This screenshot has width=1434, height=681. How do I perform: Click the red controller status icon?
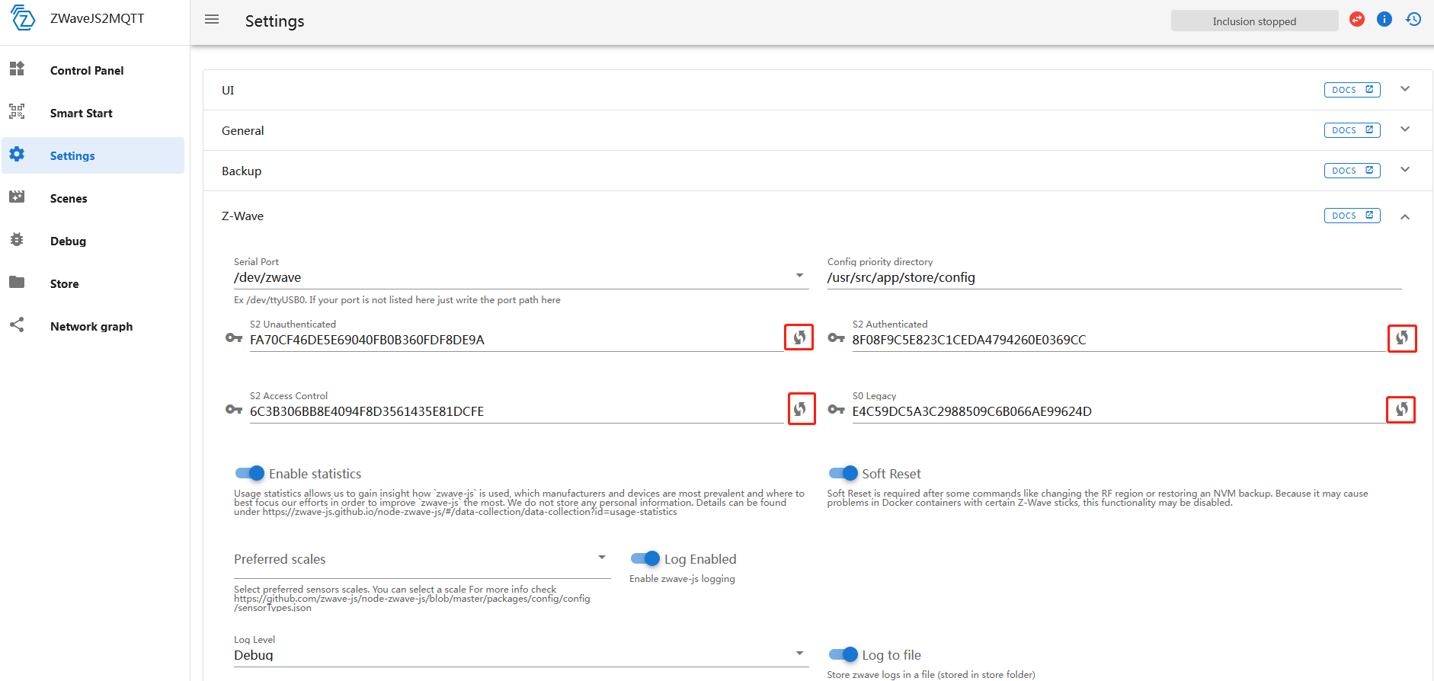tap(1357, 20)
